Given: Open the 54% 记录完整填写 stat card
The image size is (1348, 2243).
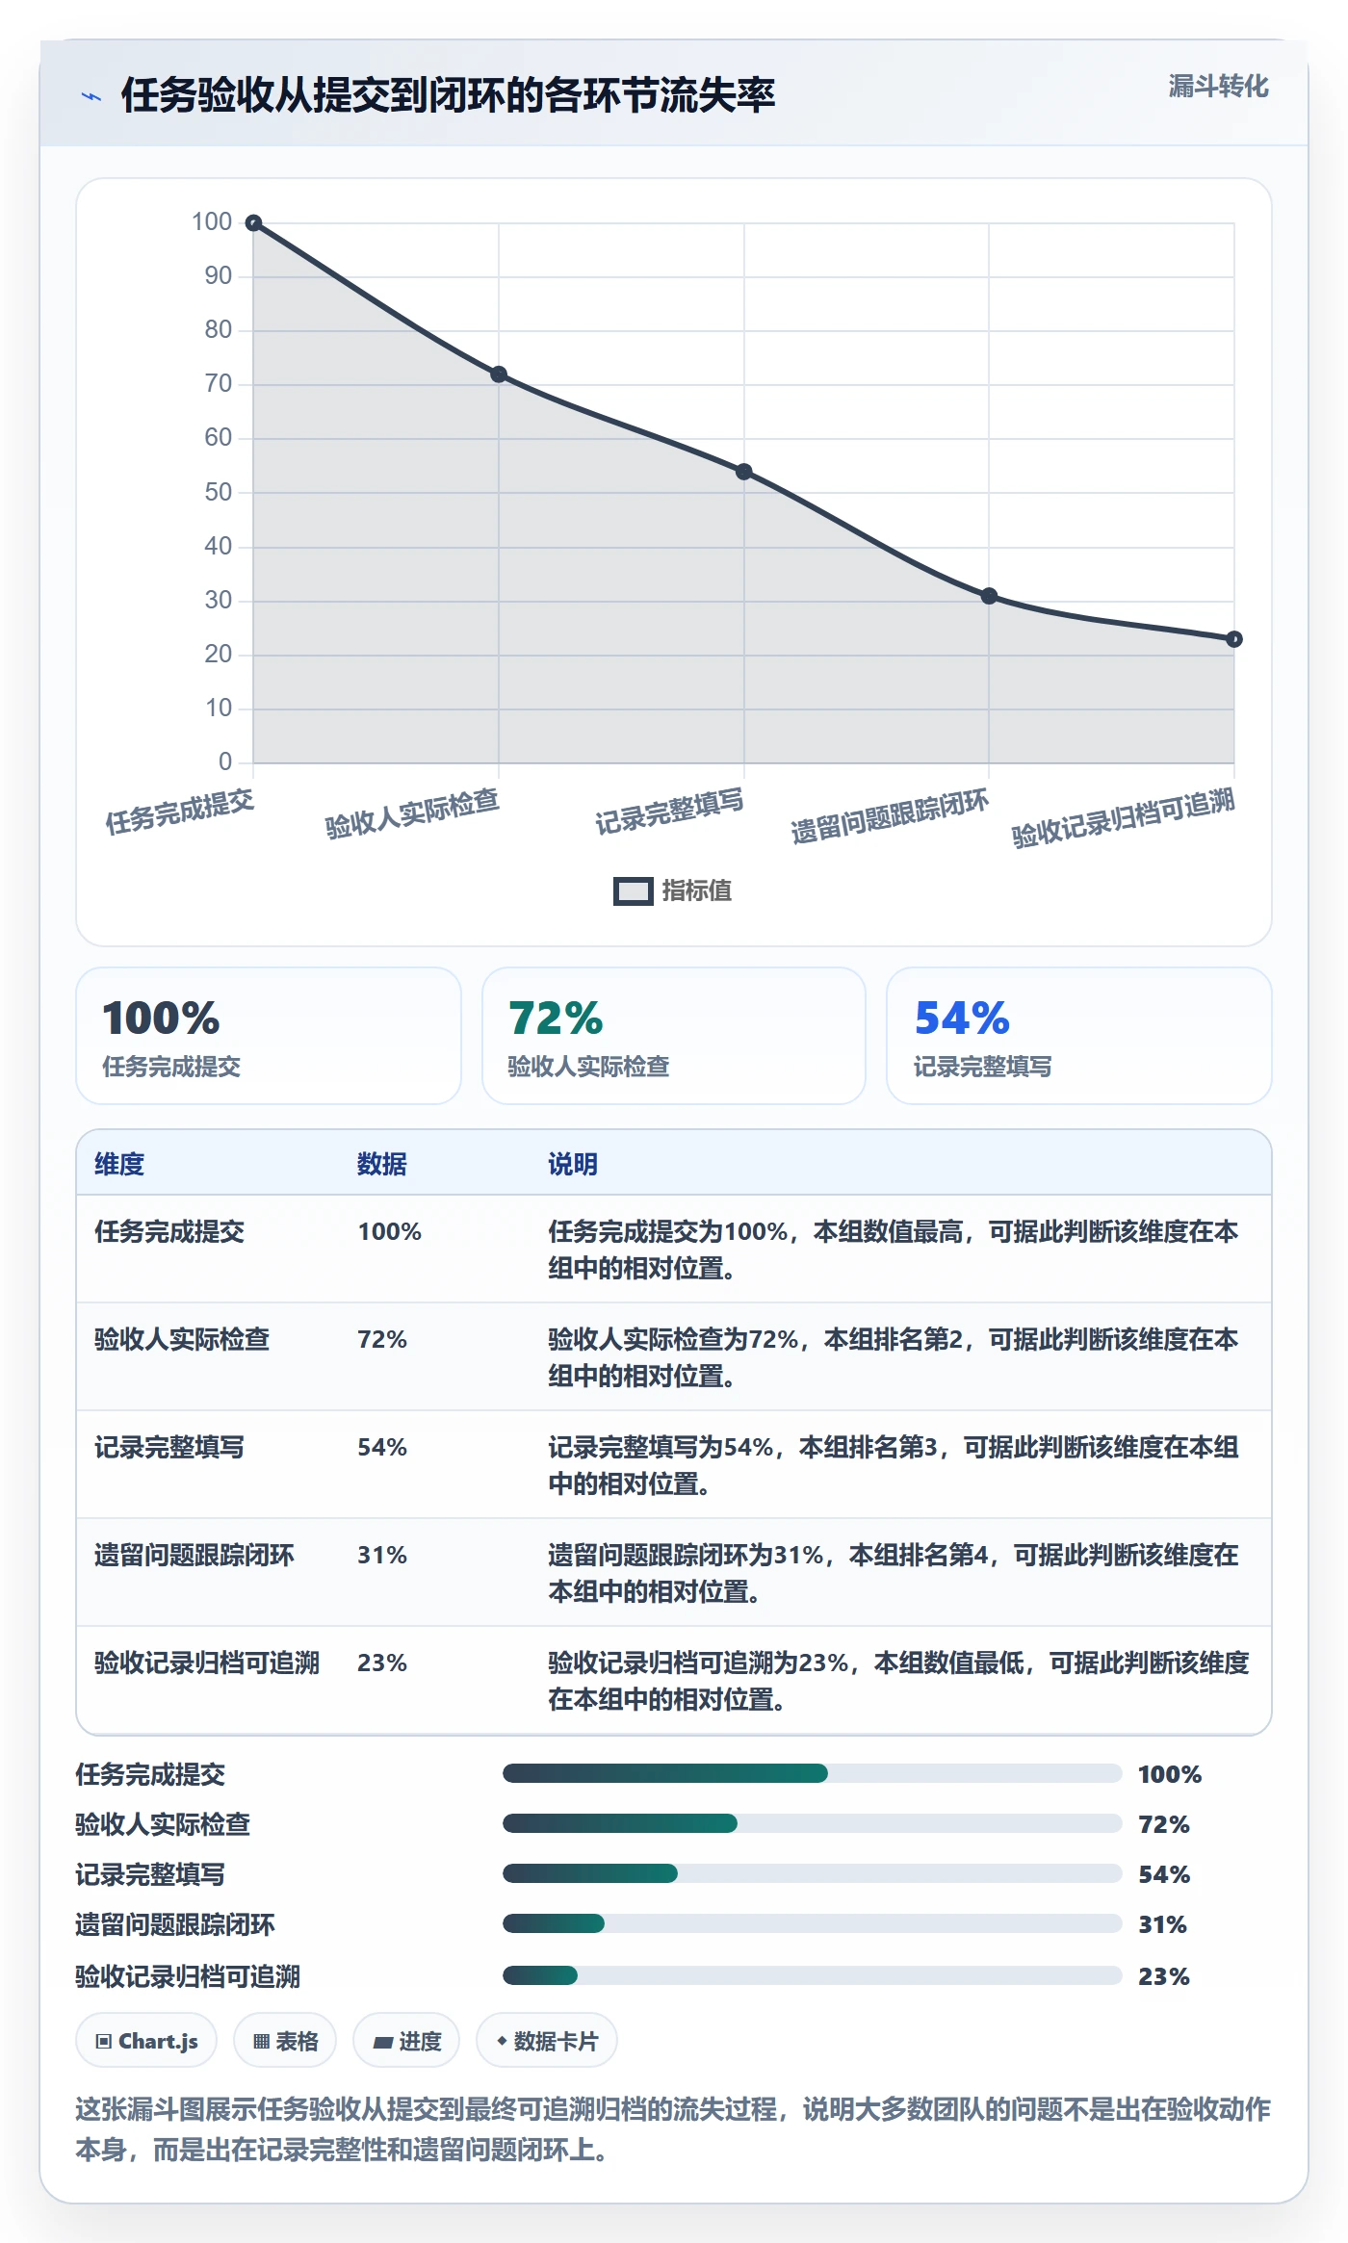Looking at the screenshot, I should 1079,1036.
